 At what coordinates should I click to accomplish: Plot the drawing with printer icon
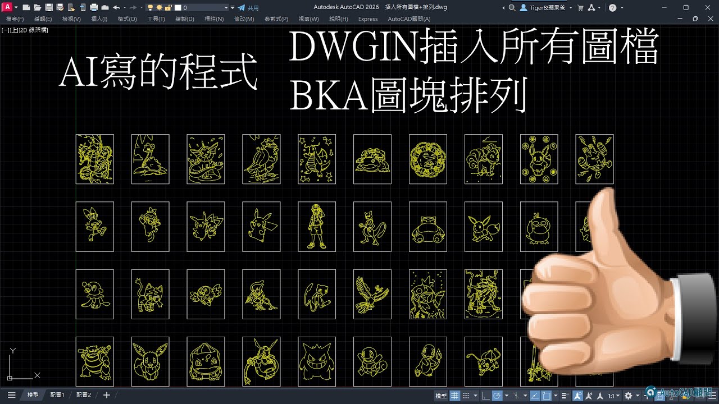pyautogui.click(x=94, y=8)
